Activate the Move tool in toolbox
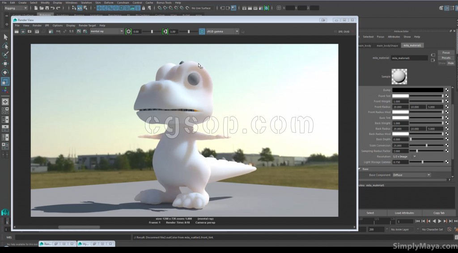This screenshot has width=458, height=253. point(5,63)
